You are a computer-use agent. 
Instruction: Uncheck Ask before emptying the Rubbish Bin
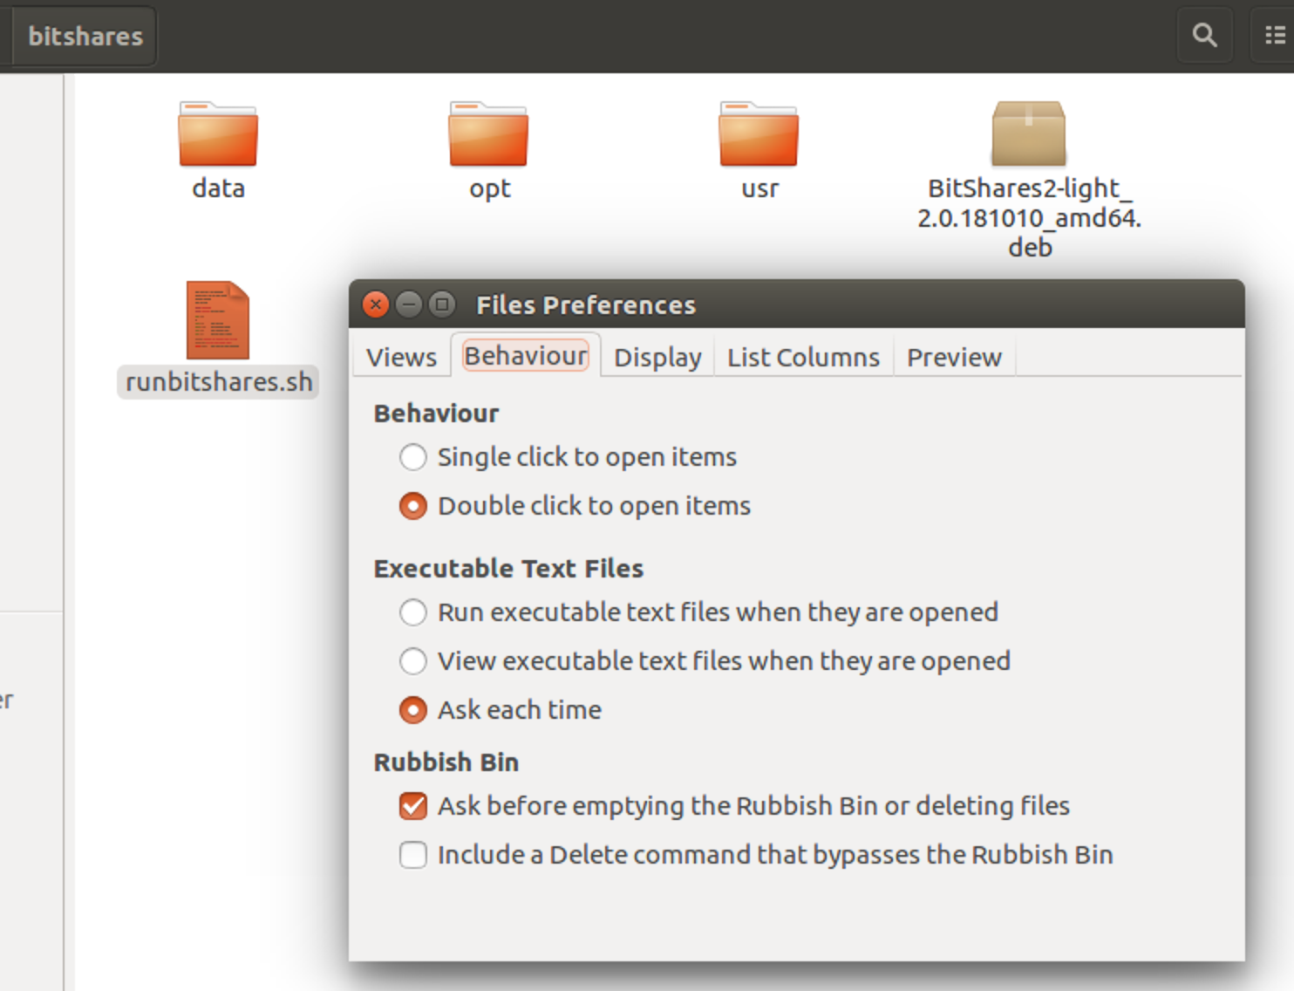click(x=413, y=806)
